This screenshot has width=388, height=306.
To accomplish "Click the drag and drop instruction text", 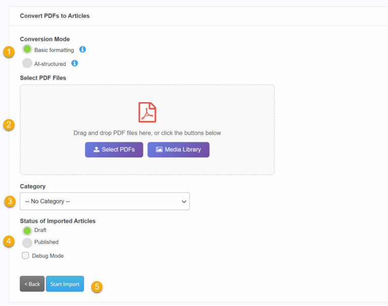I will click(147, 133).
